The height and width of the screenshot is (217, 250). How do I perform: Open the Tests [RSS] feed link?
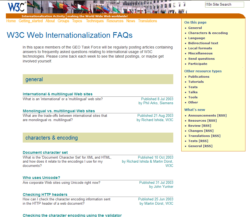coord(198,141)
